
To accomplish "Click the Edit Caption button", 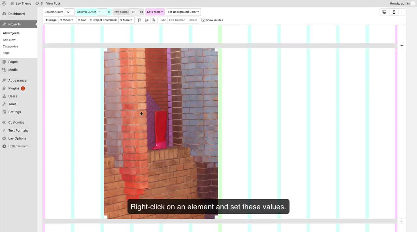I will click(x=177, y=20).
